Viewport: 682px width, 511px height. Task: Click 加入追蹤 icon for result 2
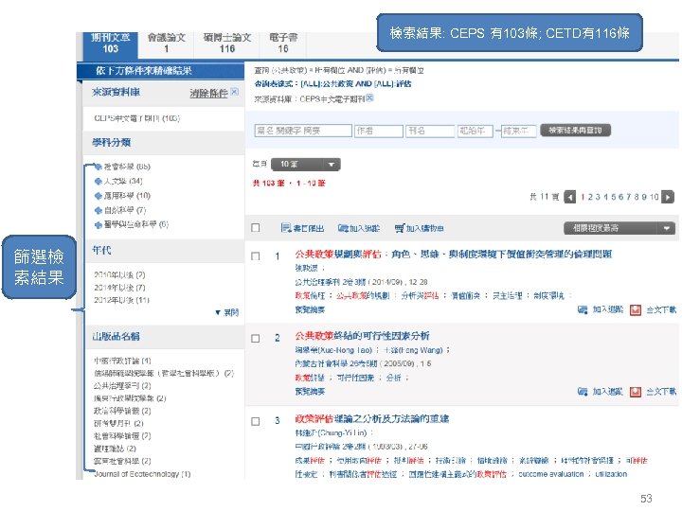[583, 392]
